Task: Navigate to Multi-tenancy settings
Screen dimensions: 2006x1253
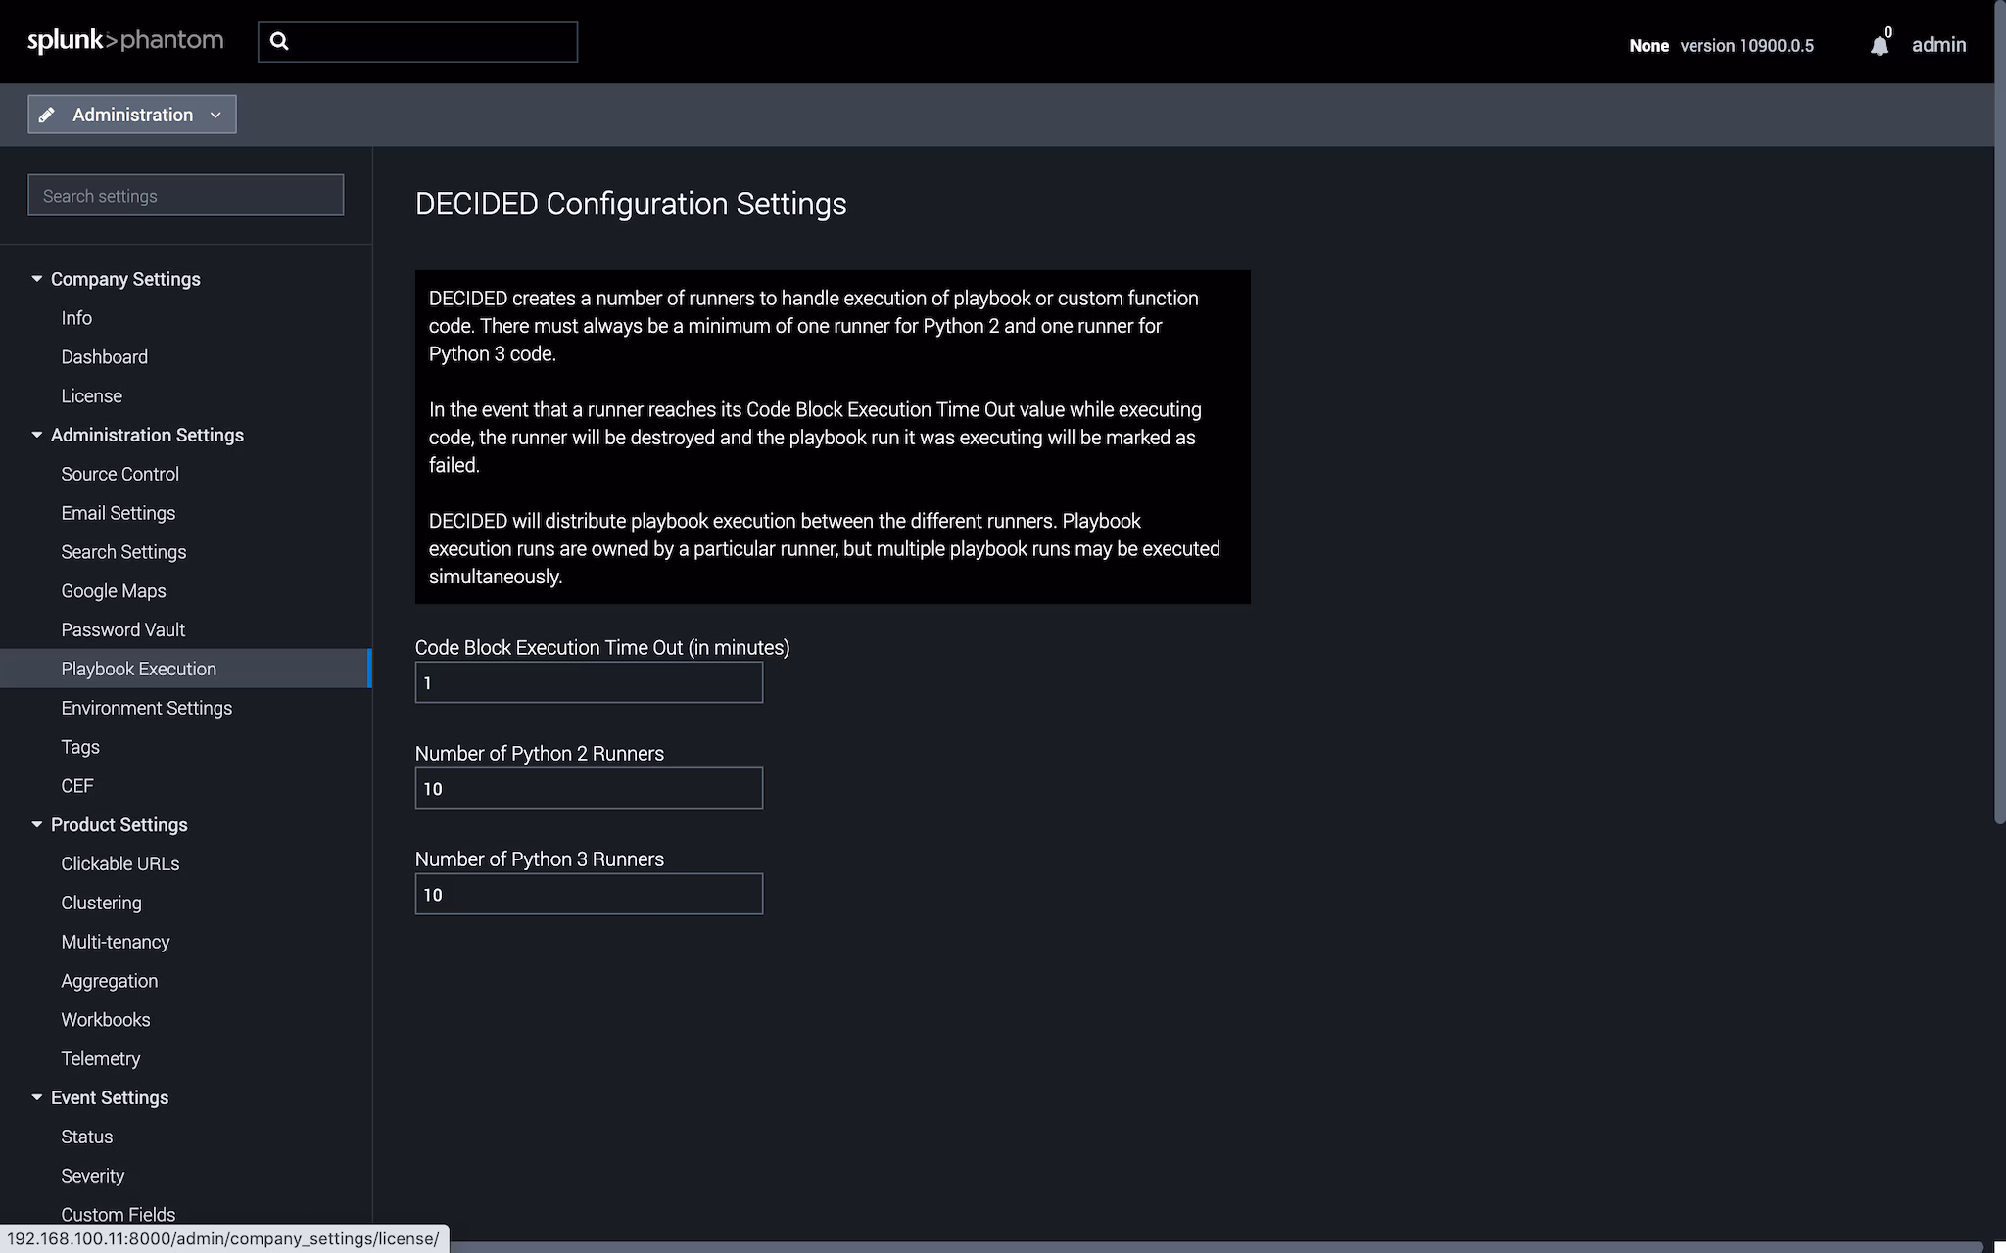Action: [x=115, y=942]
